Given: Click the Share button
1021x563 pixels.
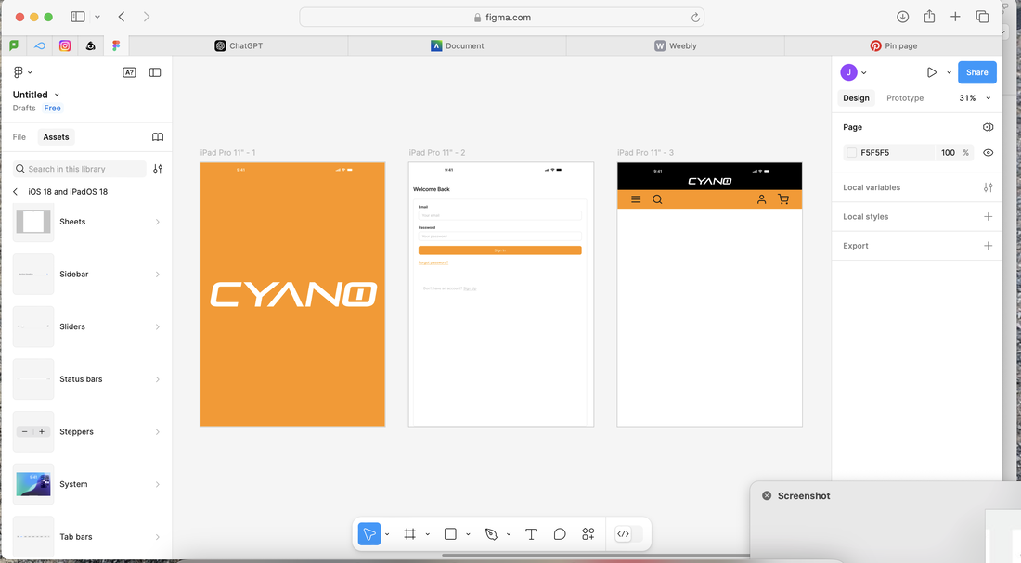Looking at the screenshot, I should [x=976, y=72].
